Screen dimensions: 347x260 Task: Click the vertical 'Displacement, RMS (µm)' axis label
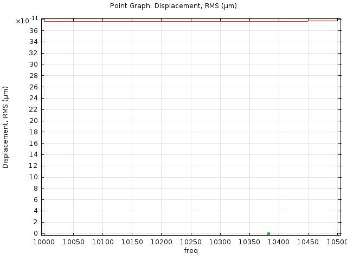click(x=6, y=127)
